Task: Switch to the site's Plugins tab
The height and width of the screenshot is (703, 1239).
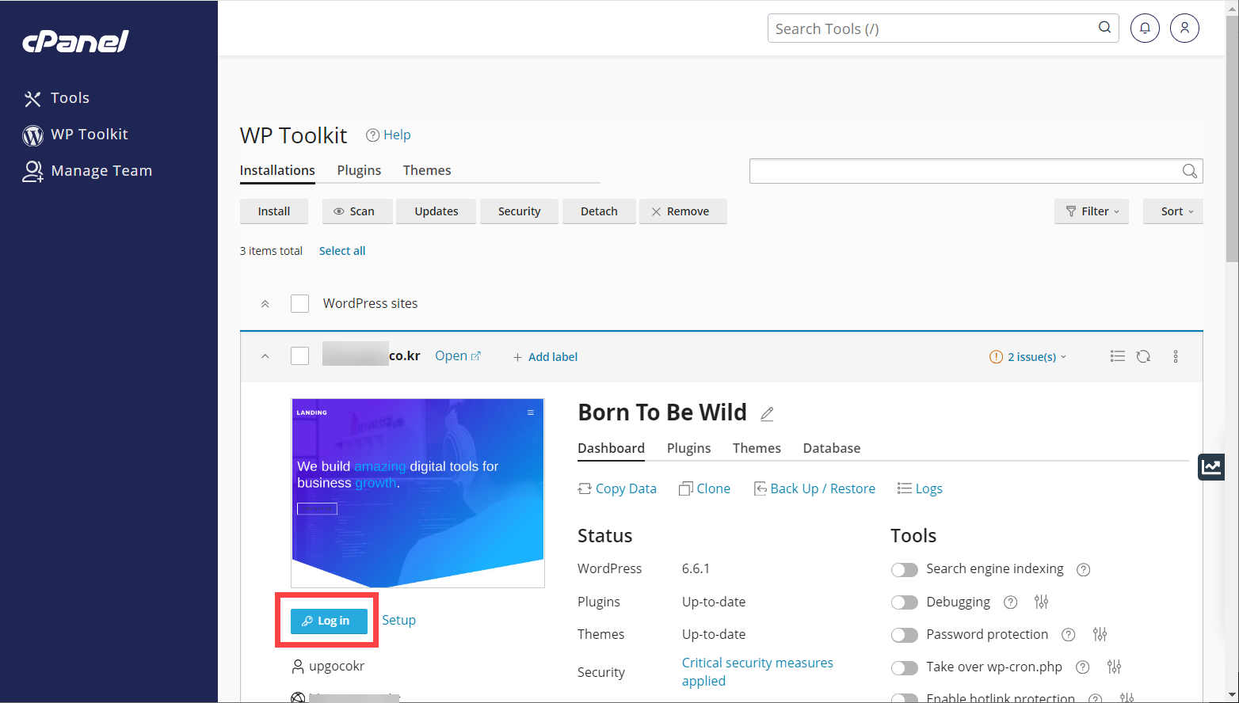Action: click(x=688, y=448)
